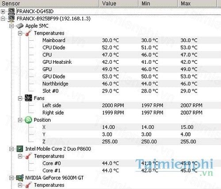Click Z position min value 250.00
The image size is (221, 189).
point(149,142)
